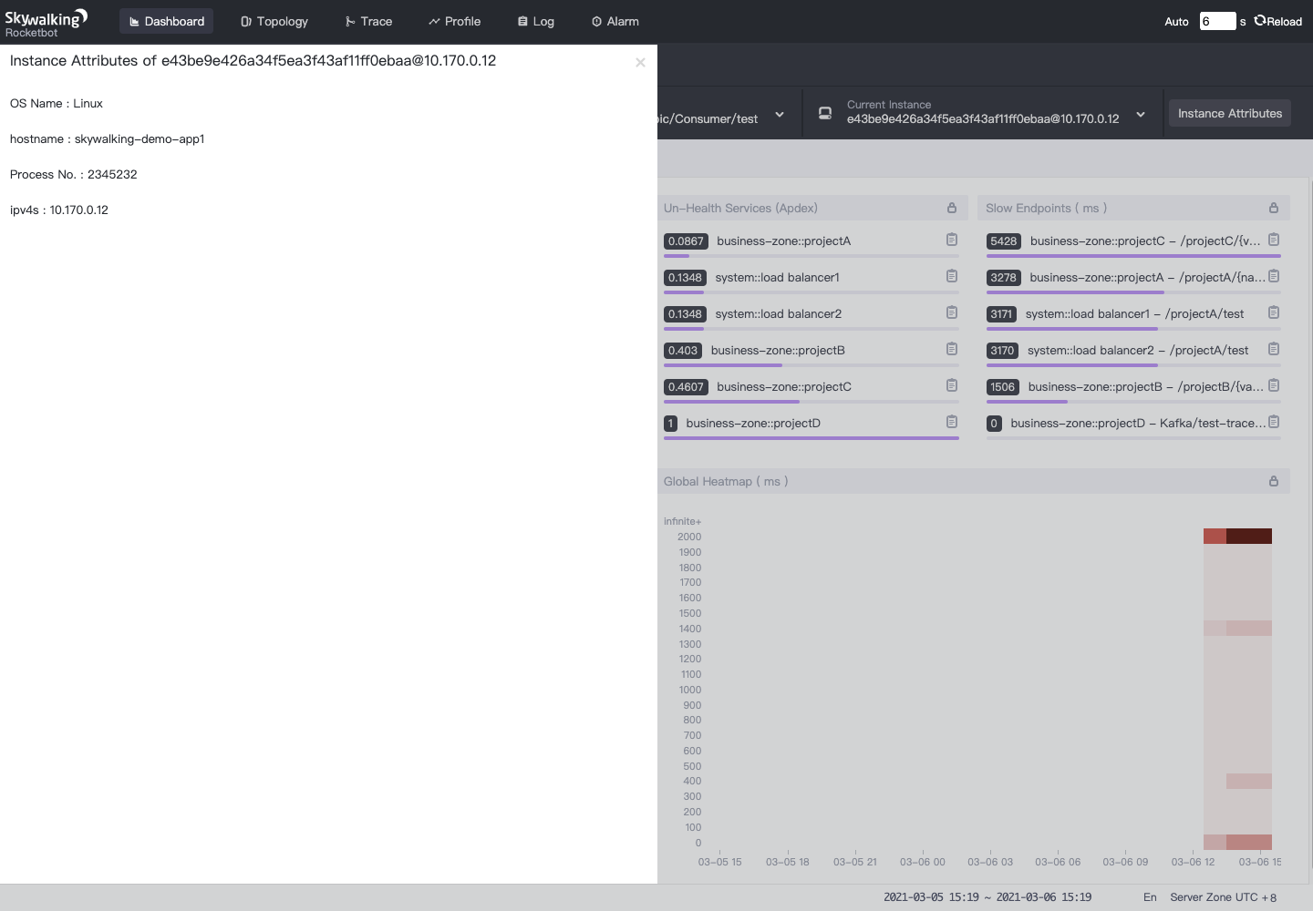This screenshot has height=911, width=1313.
Task: Copy the projectB slow endpoint name
Action: tap(1274, 385)
